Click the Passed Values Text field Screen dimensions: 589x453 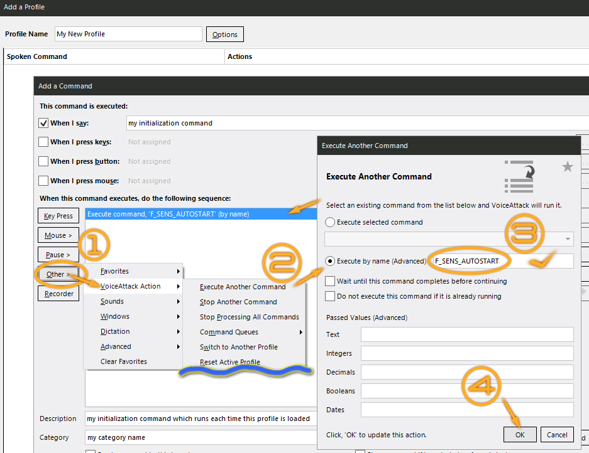(x=467, y=334)
